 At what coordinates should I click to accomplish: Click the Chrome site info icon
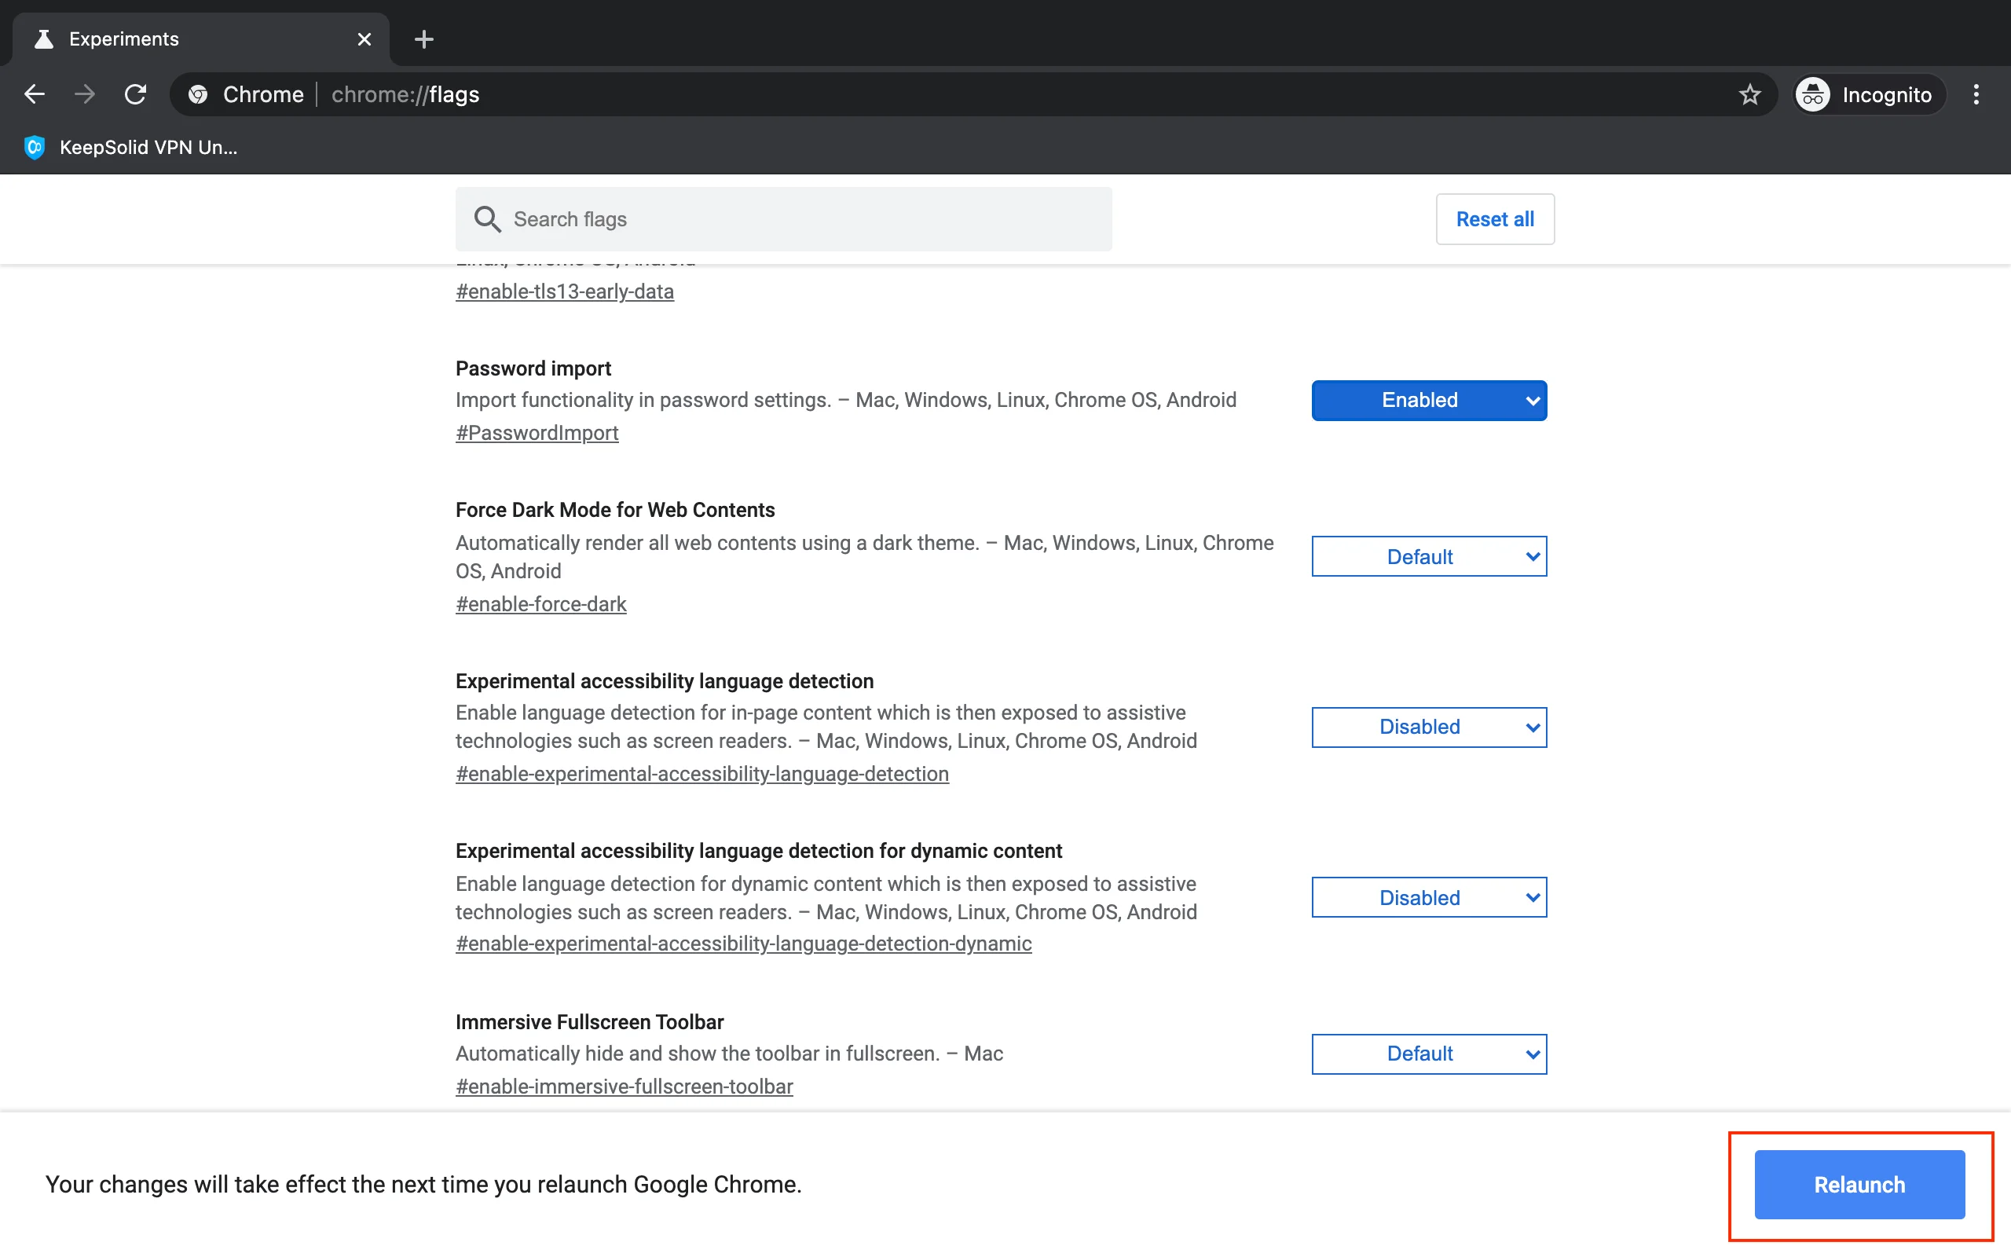[198, 95]
